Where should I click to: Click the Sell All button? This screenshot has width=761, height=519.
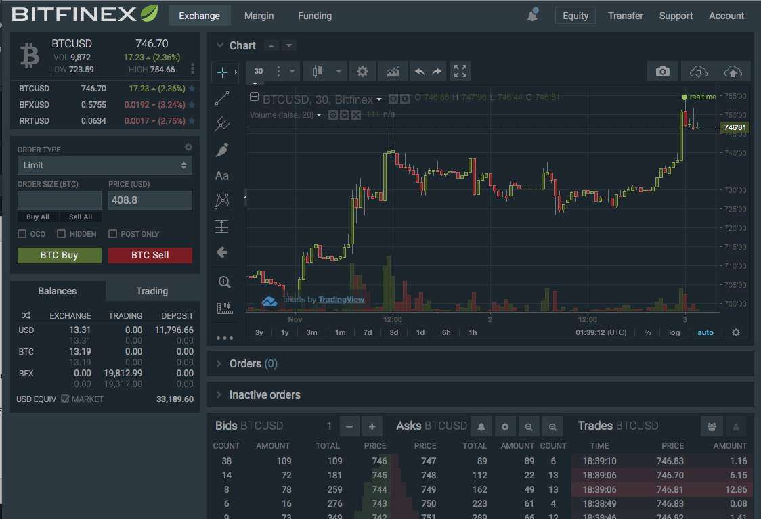click(x=81, y=217)
